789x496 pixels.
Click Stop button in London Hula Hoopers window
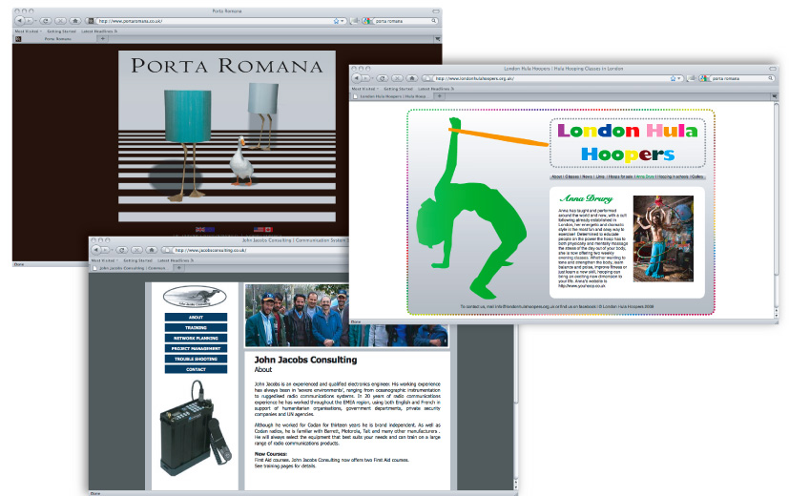point(398,78)
